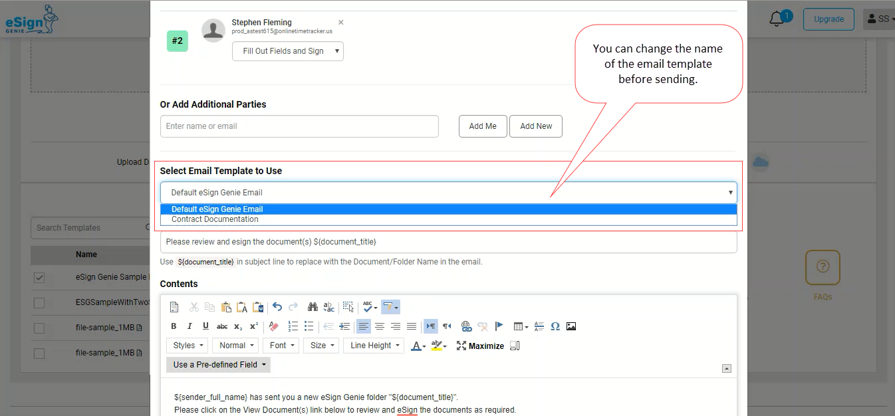The height and width of the screenshot is (416, 895).
Task: Open the Styles dropdown
Action: 188,346
